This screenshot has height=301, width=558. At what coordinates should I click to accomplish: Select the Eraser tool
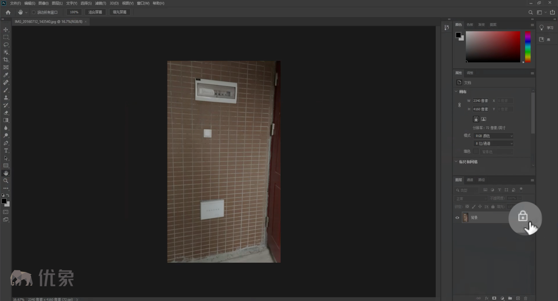click(6, 113)
